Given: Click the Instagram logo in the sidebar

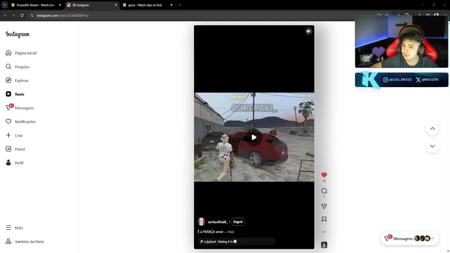Looking at the screenshot, I should (x=18, y=34).
